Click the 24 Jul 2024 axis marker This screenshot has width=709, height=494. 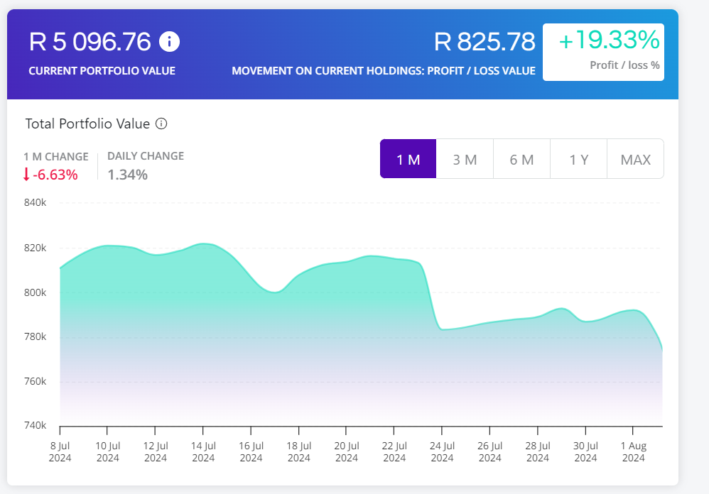pyautogui.click(x=442, y=452)
